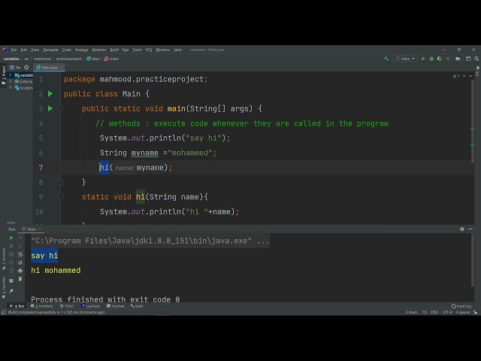This screenshot has width=481, height=361.
Task: Toggle scroll-to-end in the Run console
Action: point(20,262)
